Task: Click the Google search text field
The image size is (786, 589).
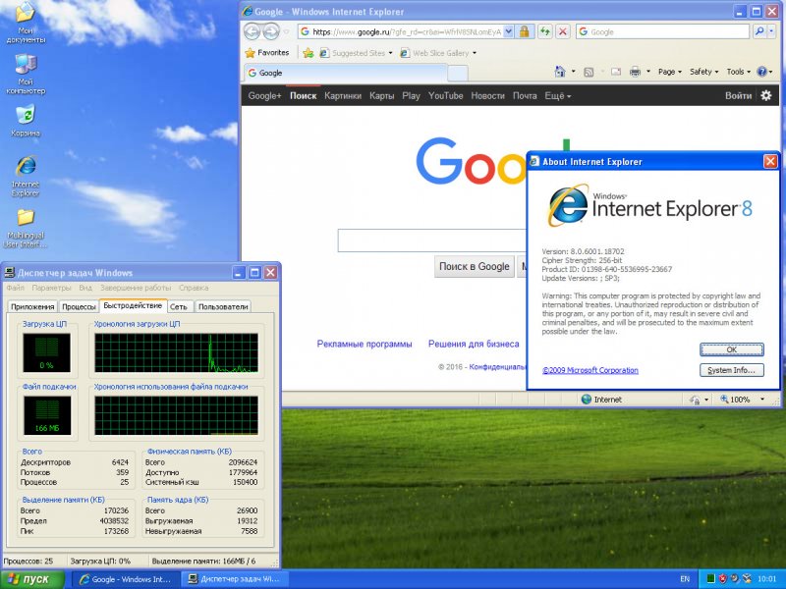Action: pos(432,241)
